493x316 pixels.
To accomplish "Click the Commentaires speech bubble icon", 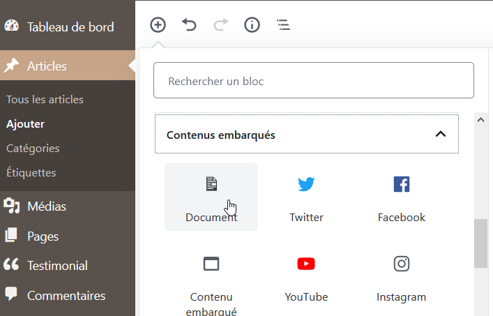I will pos(11,294).
